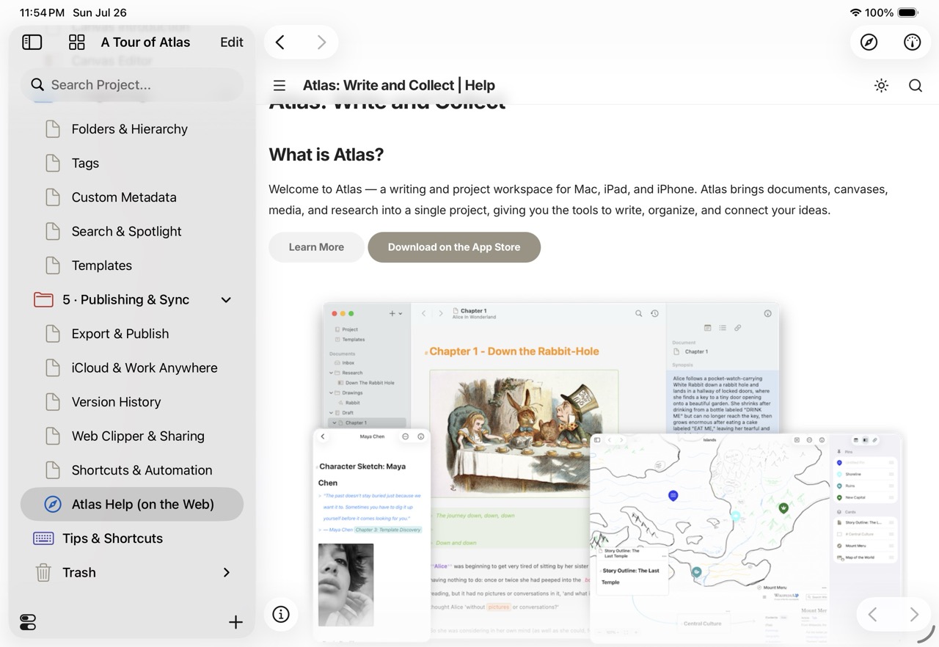Select the 5 · Publishing & Sync folder
939x647 pixels.
pyautogui.click(x=132, y=299)
